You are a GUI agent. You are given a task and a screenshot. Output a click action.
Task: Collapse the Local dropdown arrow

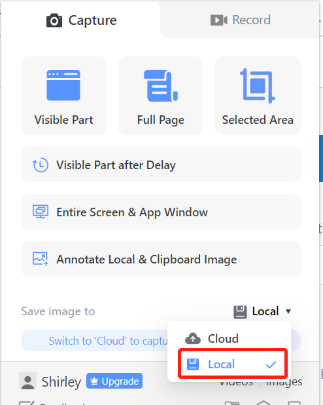[x=288, y=311]
